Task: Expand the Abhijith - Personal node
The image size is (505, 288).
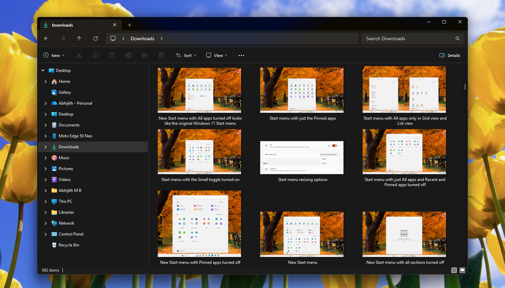Action: tap(45, 103)
